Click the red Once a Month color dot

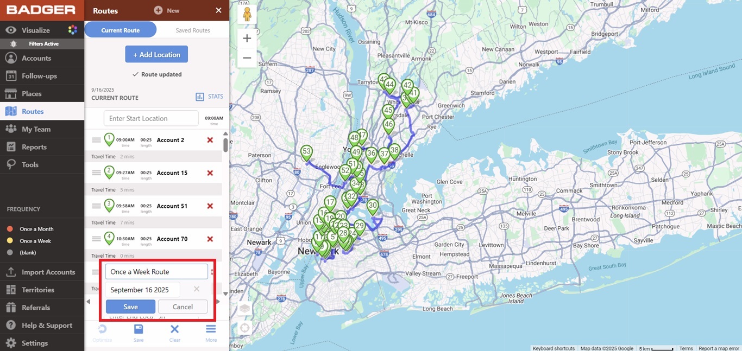point(10,229)
